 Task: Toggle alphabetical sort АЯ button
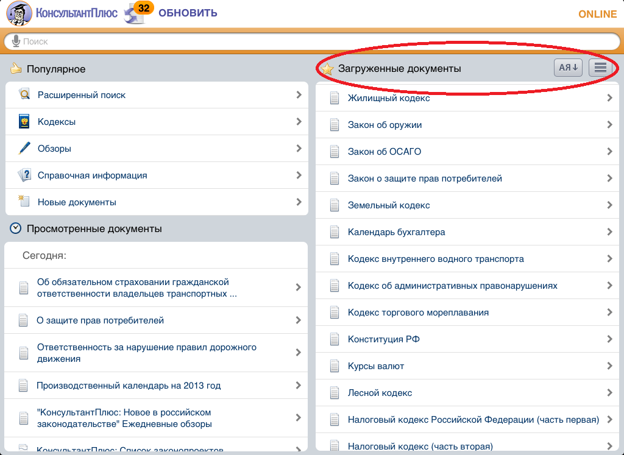[568, 68]
